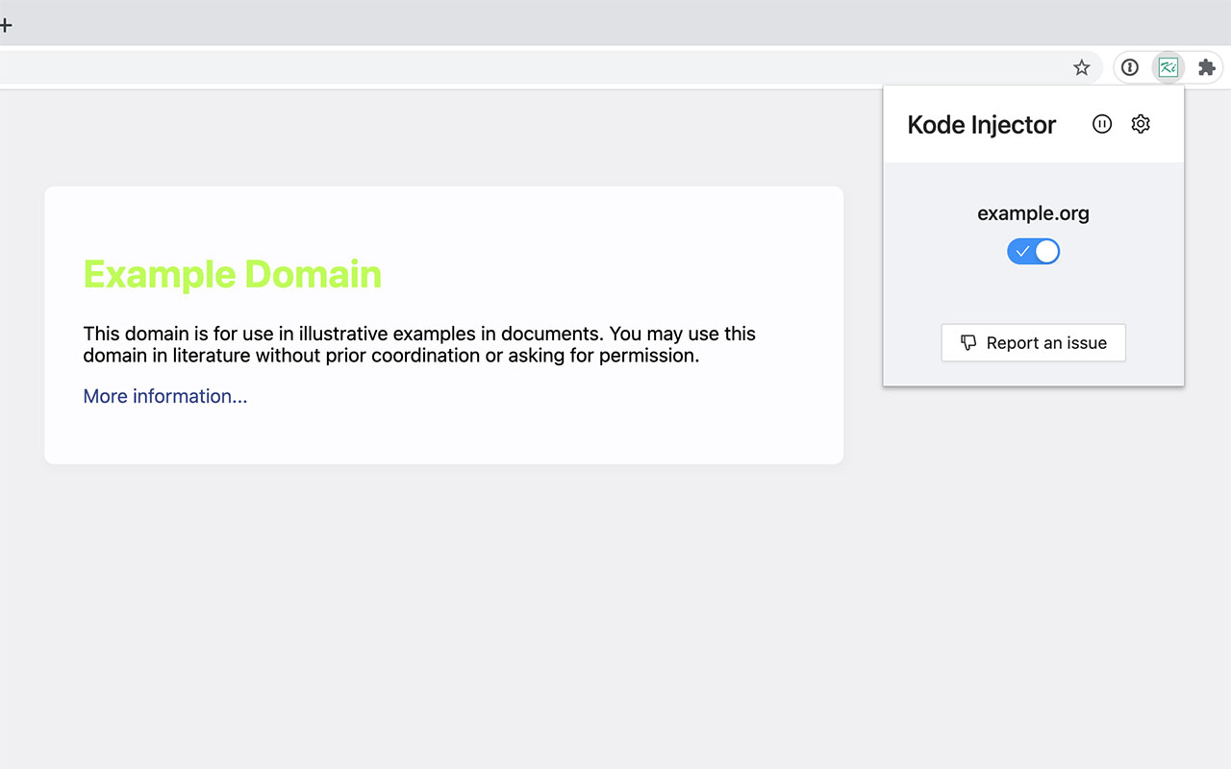Open the browser extensions puzzle-piece menu
The width and height of the screenshot is (1231, 769).
pos(1206,66)
